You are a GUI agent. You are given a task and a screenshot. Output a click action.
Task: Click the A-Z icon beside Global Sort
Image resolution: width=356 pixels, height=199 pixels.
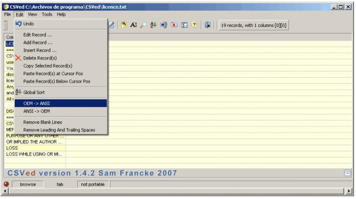click(x=18, y=92)
